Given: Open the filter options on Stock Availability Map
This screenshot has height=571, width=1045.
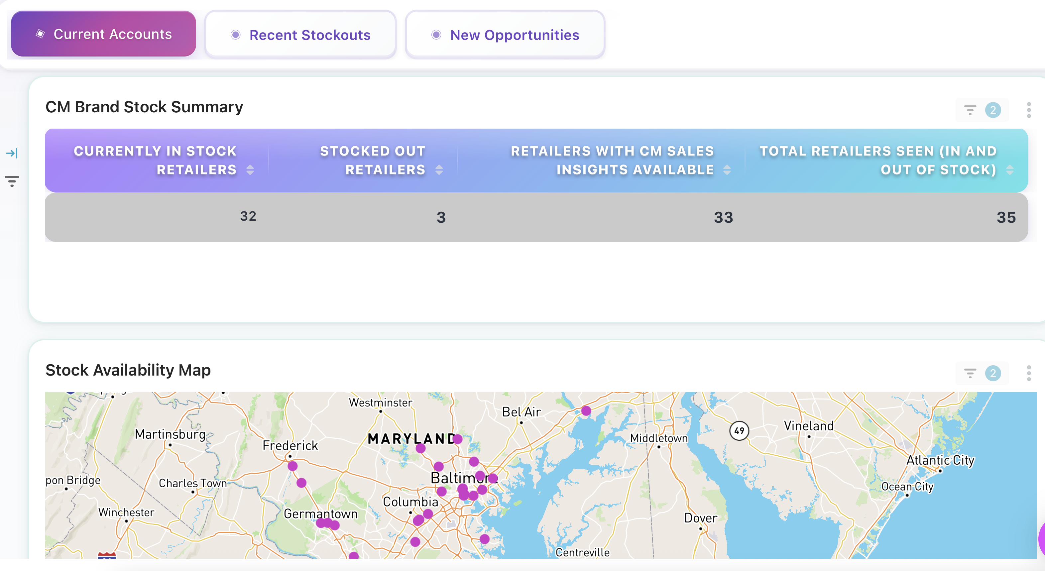Looking at the screenshot, I should 970,373.
